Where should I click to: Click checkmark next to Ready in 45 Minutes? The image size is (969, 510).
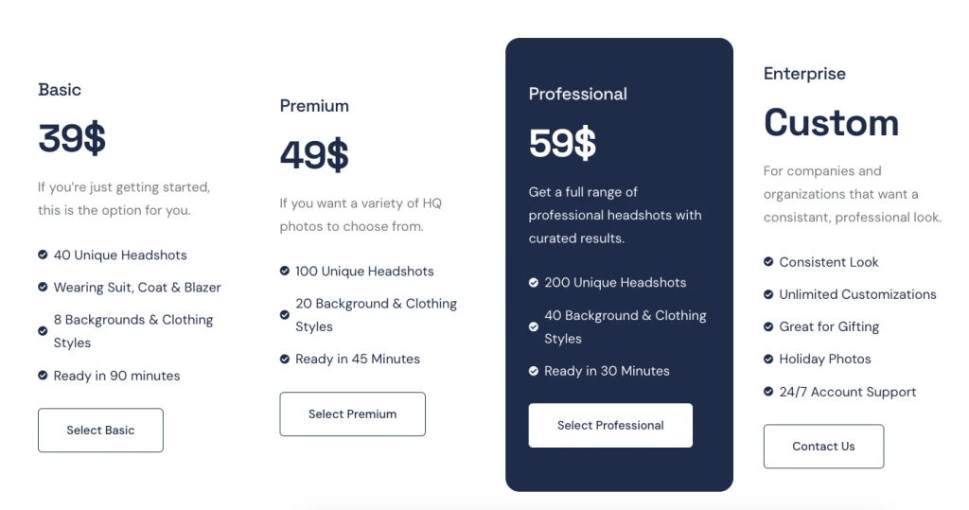[285, 360]
